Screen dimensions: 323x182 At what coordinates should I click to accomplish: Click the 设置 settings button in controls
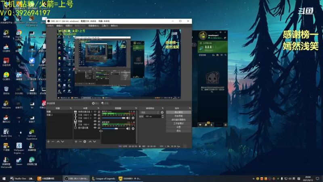tap(178, 127)
